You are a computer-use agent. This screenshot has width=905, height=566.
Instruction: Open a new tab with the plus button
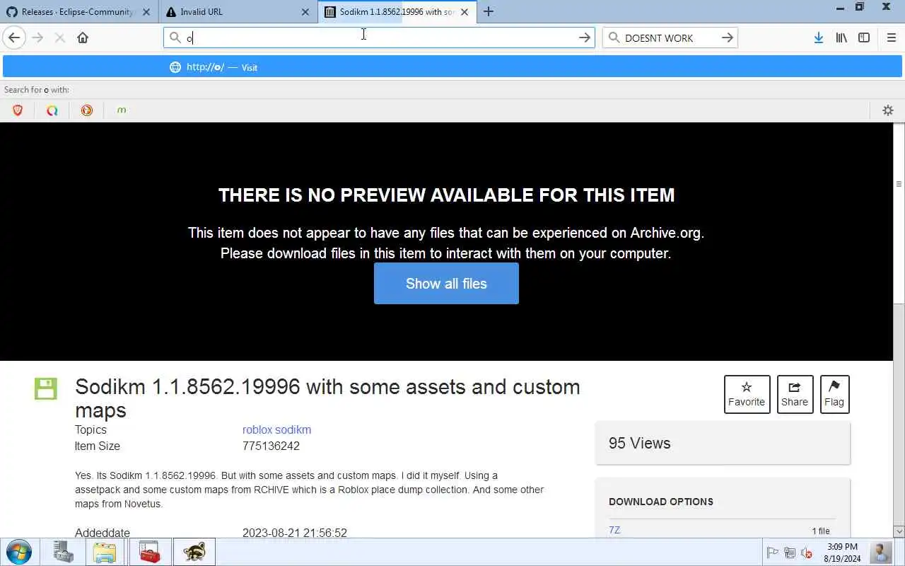pos(488,12)
